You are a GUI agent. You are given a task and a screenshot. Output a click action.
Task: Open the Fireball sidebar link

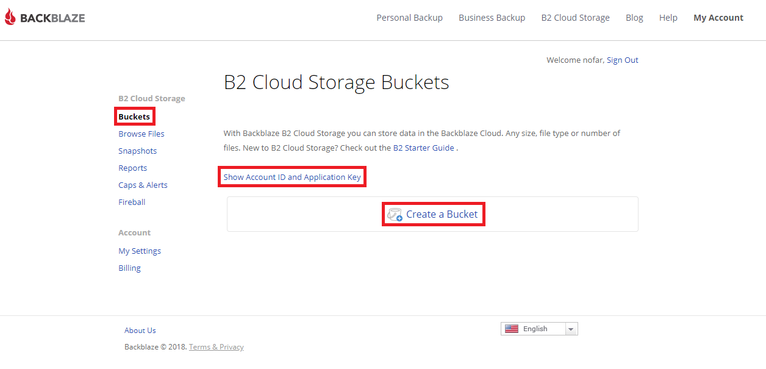(132, 202)
